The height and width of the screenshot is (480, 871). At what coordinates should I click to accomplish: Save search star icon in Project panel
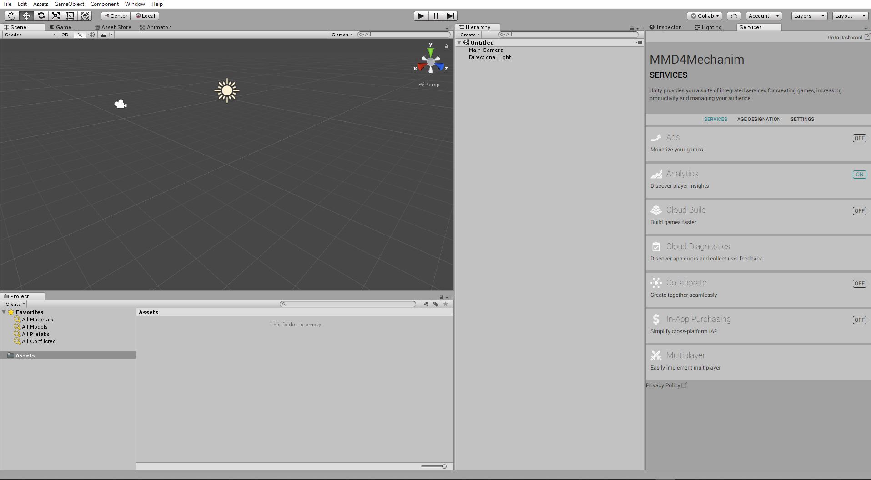point(446,304)
